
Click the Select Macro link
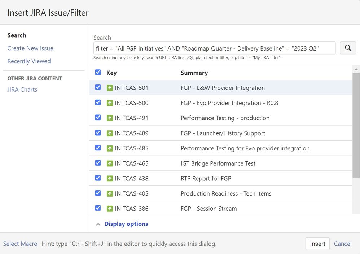[20, 244]
